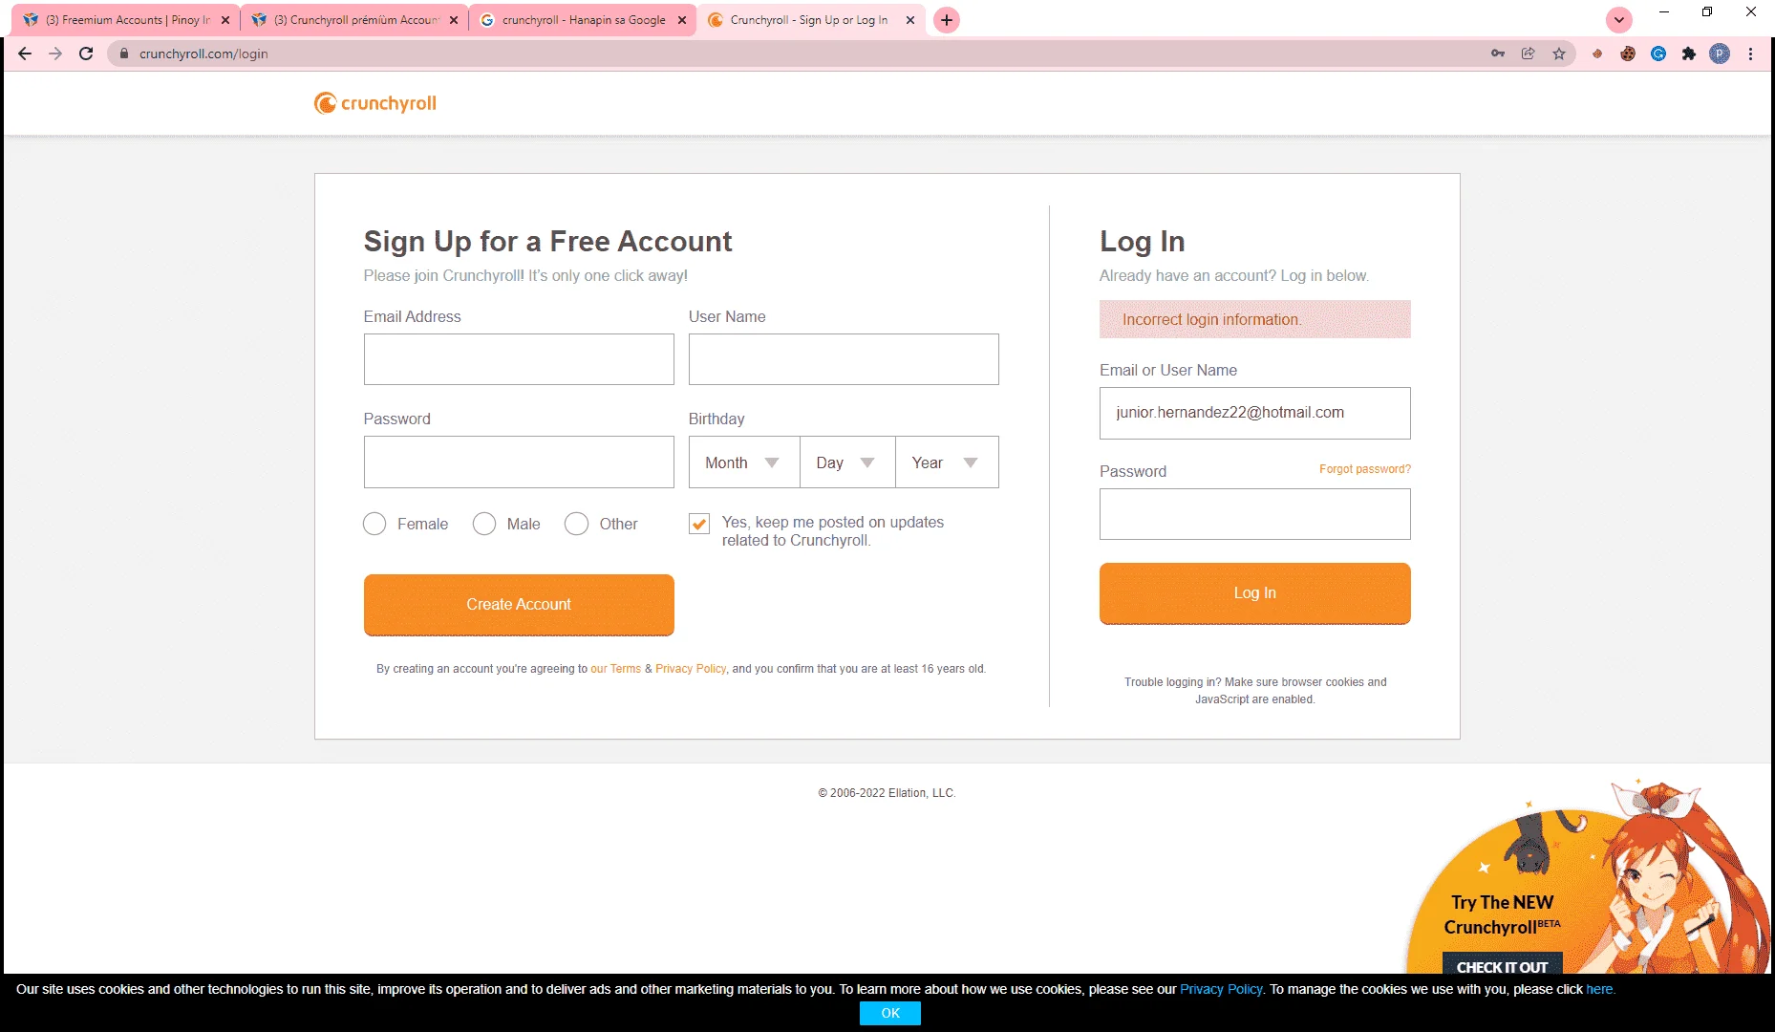This screenshot has height=1032, width=1775.
Task: Click the Crunchyroll logo in the header
Action: point(375,103)
